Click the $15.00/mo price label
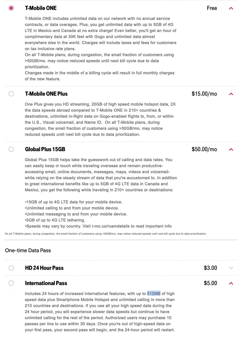Image resolution: width=240 pixels, height=337 pixels. 204,94
